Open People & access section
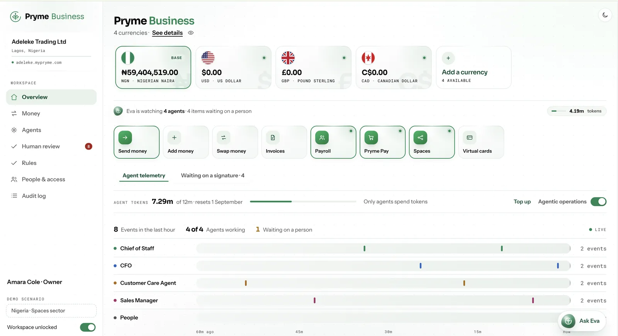The height and width of the screenshot is (336, 618). coord(51,179)
